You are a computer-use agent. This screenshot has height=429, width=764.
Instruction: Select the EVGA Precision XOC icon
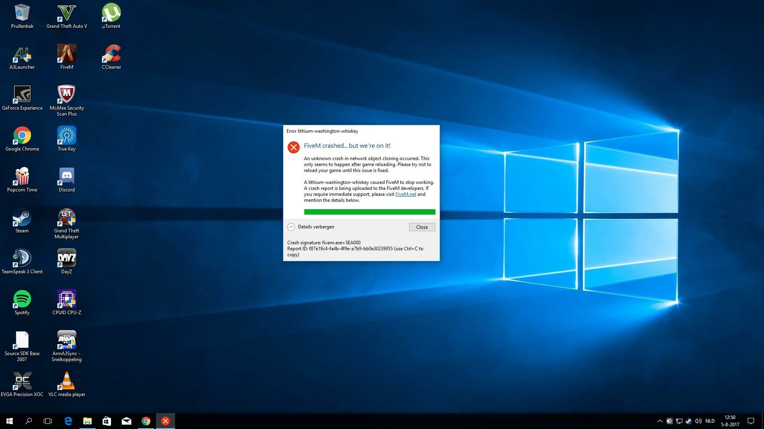[22, 385]
